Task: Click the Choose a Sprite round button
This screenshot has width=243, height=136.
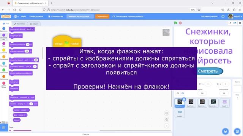Action: point(225,131)
